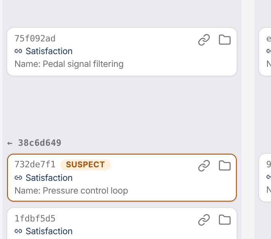Open Satisfaction link in card 1fdbf5d5
The image size is (271, 239).
[49, 231]
